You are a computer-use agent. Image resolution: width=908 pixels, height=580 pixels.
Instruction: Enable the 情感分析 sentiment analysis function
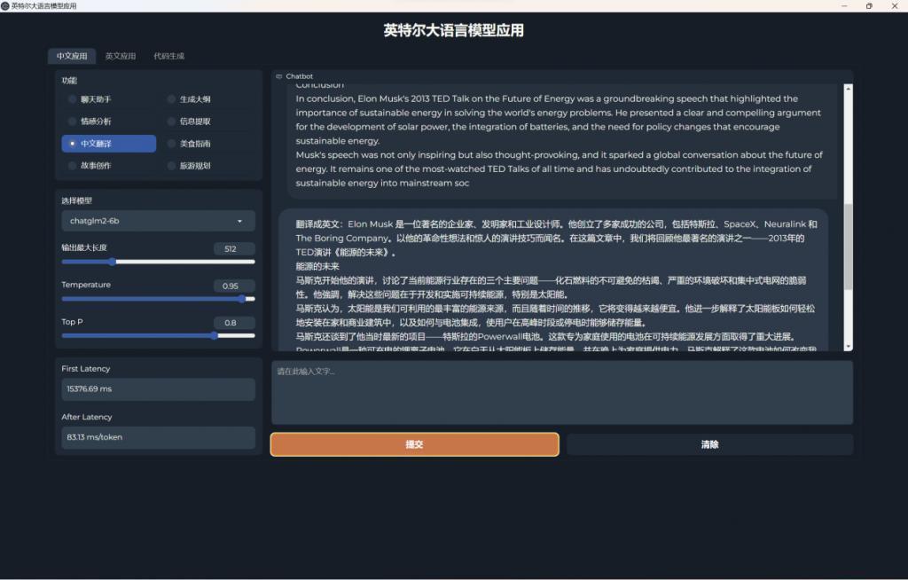coord(98,121)
